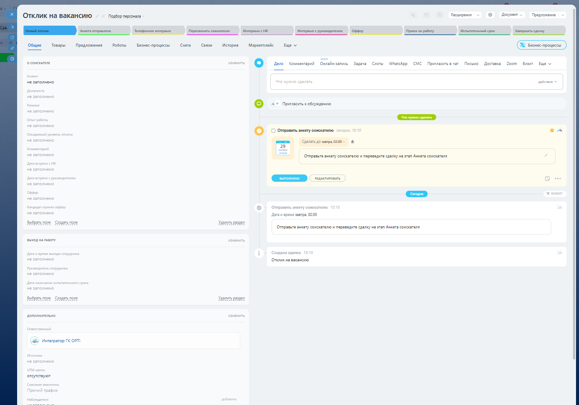Click the orange color marker on task card
579x405 pixels.
552,130
